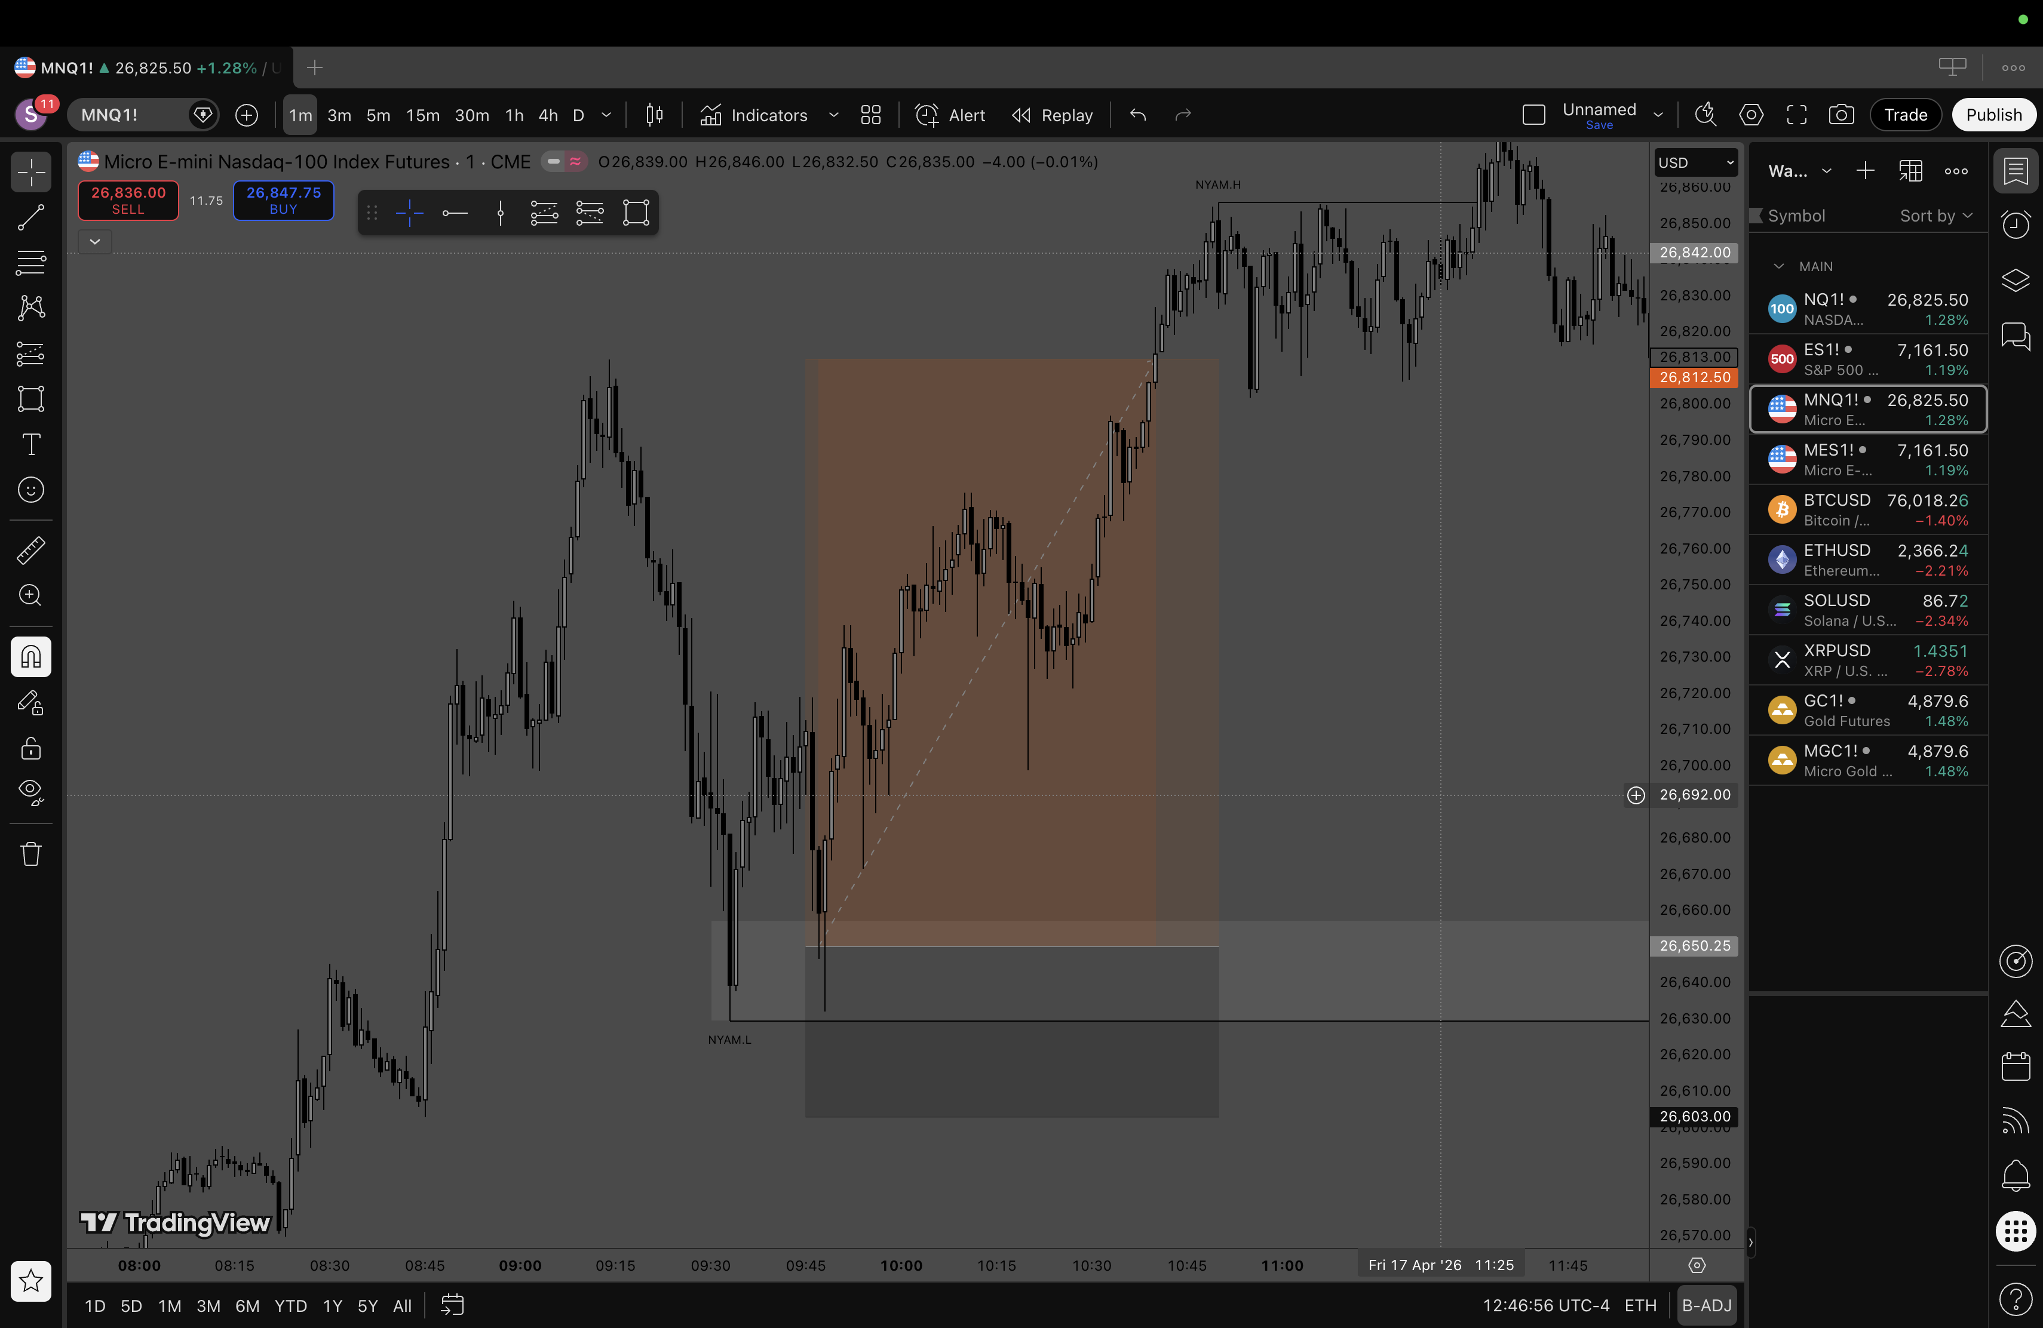Toggle lock all drawings
Screen dimensions: 2043x1328
click(31, 748)
